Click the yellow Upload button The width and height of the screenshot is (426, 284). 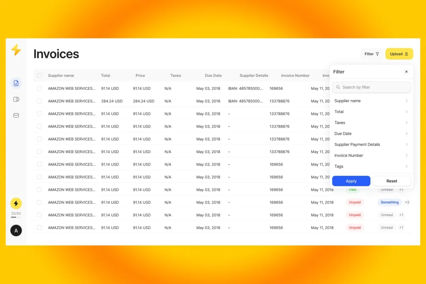[399, 54]
